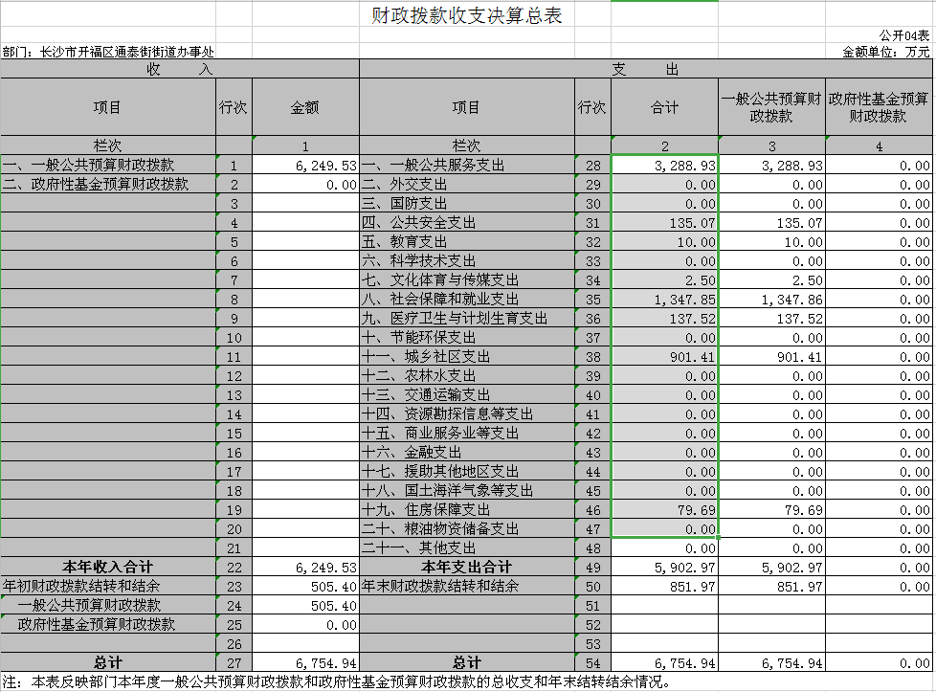This screenshot has height=692, width=936.
Task: Select the 政府性基金预算财政拨款 column header
Action: (x=879, y=107)
